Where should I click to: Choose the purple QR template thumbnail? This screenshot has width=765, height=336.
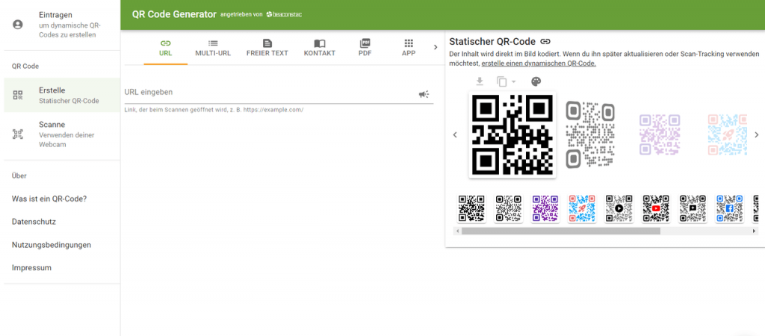pyautogui.click(x=545, y=209)
